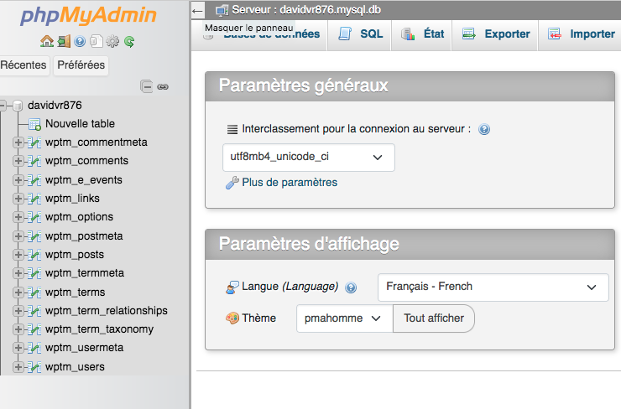The height and width of the screenshot is (409, 621).
Task: Click the log out door icon
Action: tap(64, 41)
